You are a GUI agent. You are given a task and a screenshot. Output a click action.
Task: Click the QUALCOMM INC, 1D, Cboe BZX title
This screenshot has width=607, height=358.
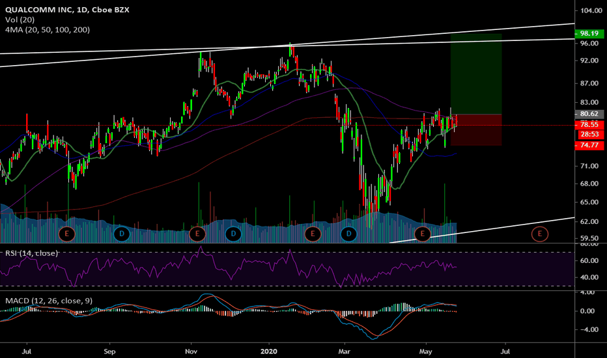tap(67, 10)
